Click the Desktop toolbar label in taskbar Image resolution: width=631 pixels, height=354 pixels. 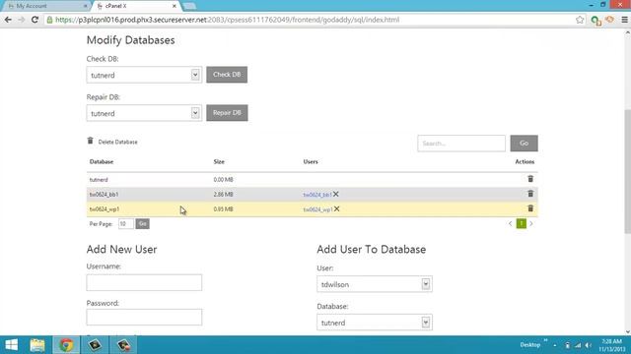[x=530, y=345]
